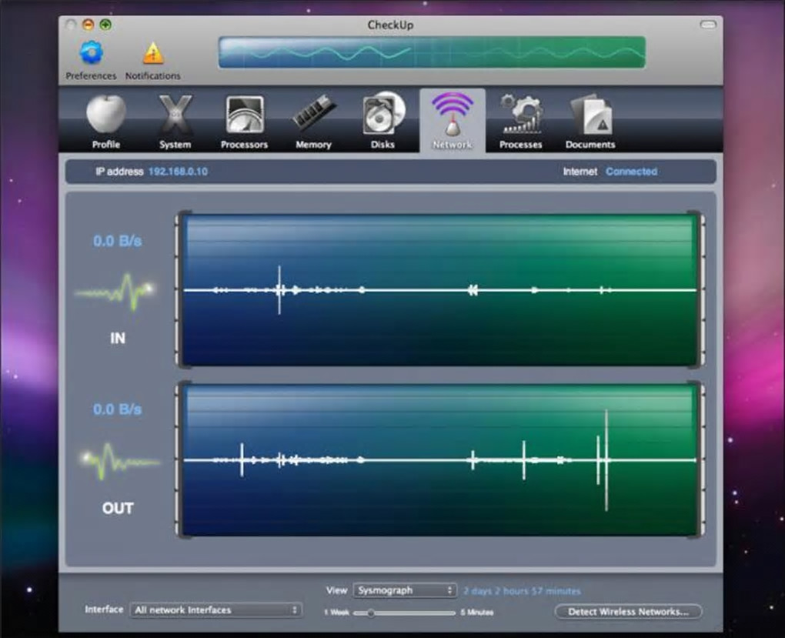Open the View Sysmograph dropdown
This screenshot has width=785, height=638.
pyautogui.click(x=405, y=591)
